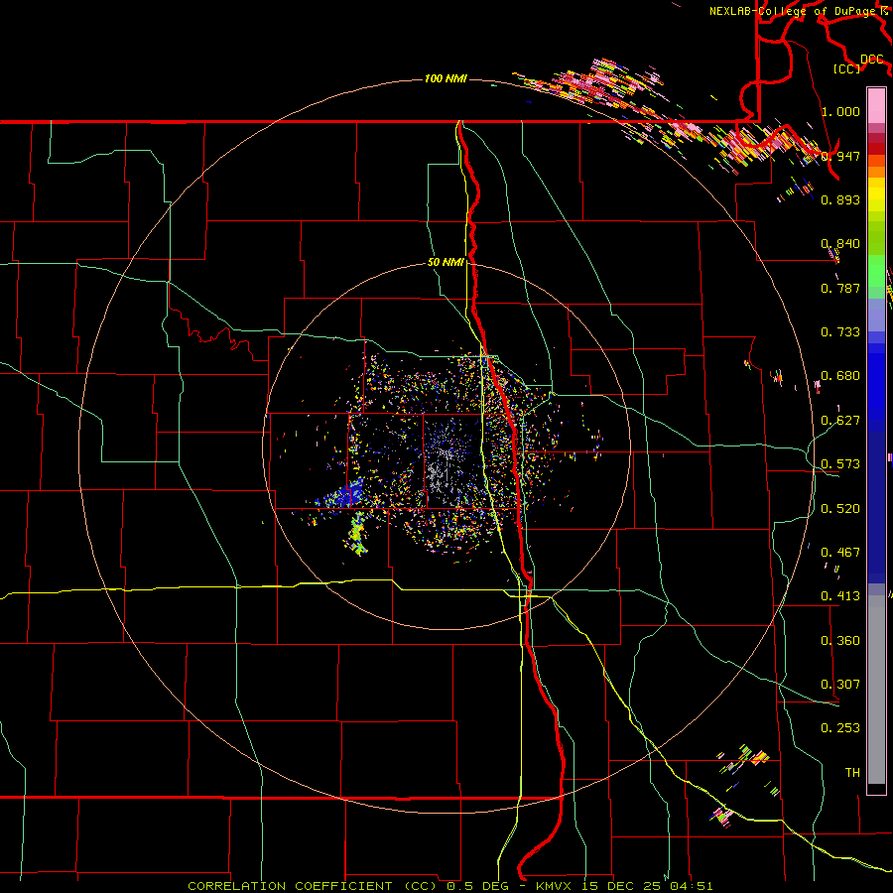Image resolution: width=893 pixels, height=893 pixels.
Task: Click the 0.627 scale value
Action: tap(840, 421)
